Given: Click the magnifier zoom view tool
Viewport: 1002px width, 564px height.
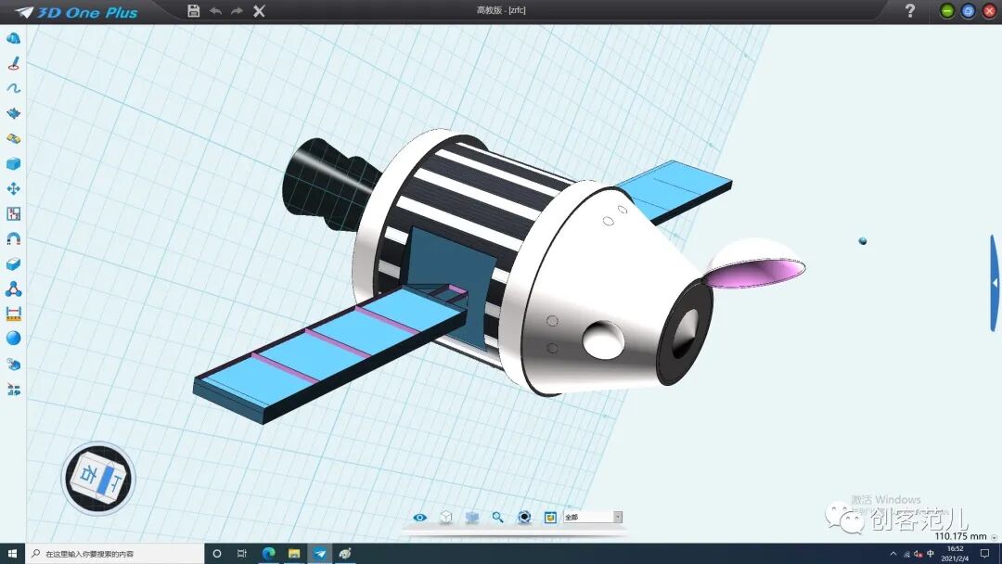Looking at the screenshot, I should coord(498,518).
